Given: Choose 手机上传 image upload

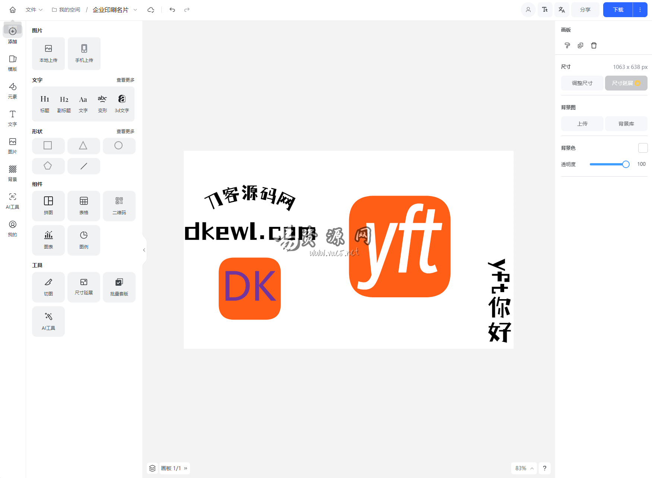Looking at the screenshot, I should pyautogui.click(x=84, y=53).
